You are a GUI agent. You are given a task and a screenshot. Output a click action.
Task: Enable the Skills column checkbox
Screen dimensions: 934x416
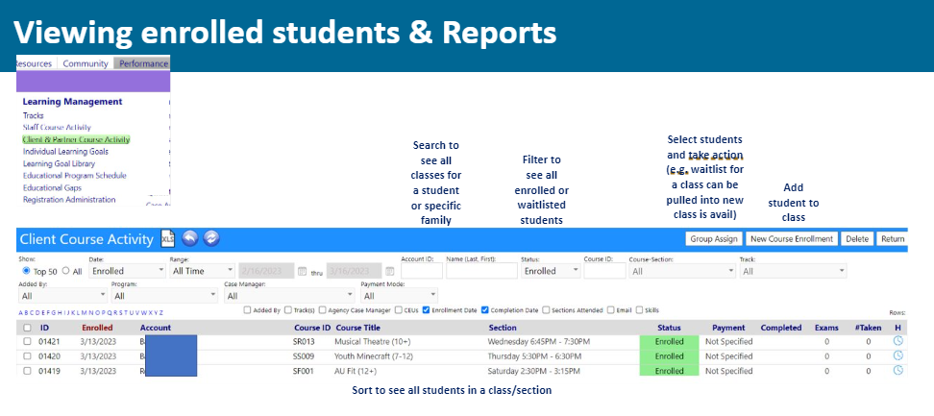click(x=640, y=310)
